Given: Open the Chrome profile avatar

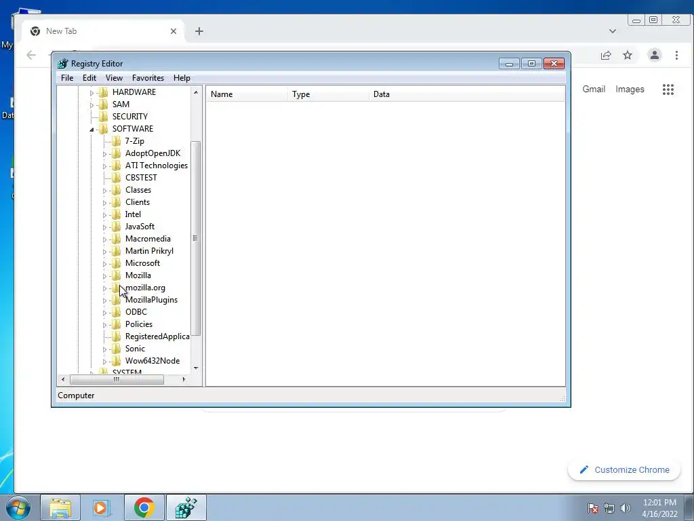Looking at the screenshot, I should click(655, 55).
